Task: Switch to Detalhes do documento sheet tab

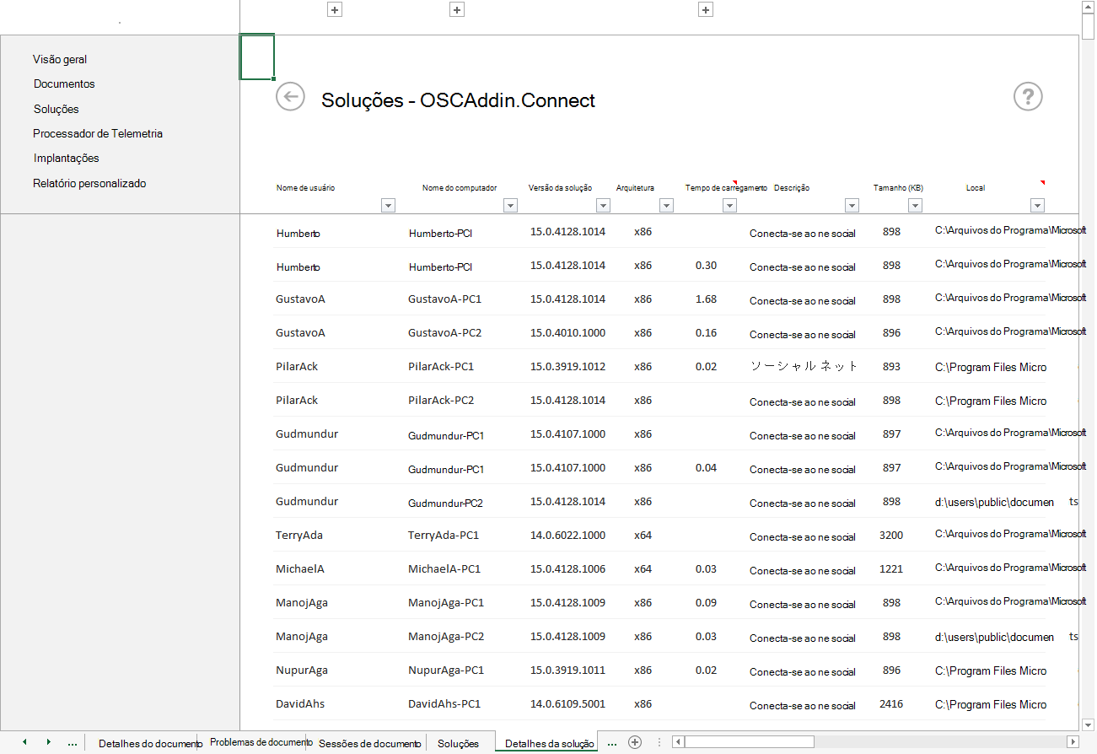Action: point(150,744)
